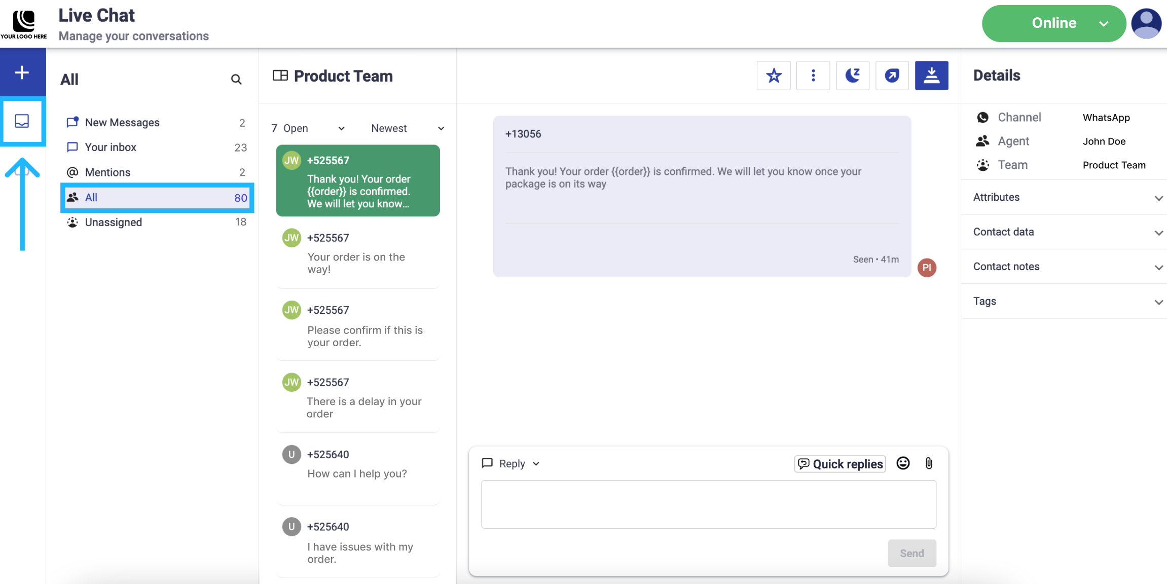Open the emoji picker

903,463
